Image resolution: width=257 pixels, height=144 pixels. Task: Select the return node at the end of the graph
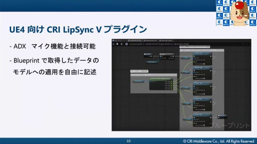coord(222,116)
